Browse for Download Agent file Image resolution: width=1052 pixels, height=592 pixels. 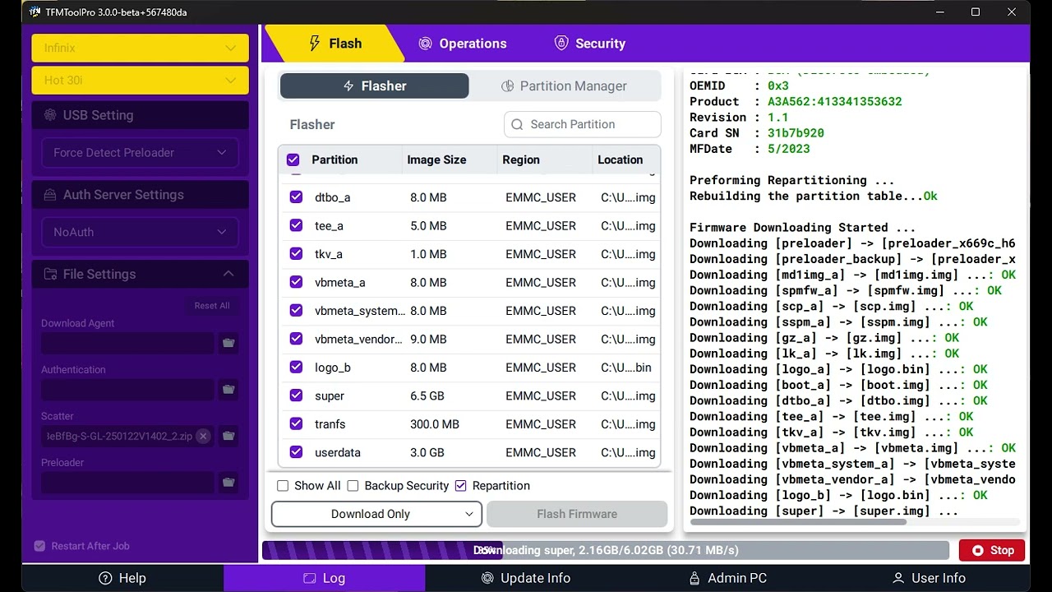pyautogui.click(x=228, y=343)
